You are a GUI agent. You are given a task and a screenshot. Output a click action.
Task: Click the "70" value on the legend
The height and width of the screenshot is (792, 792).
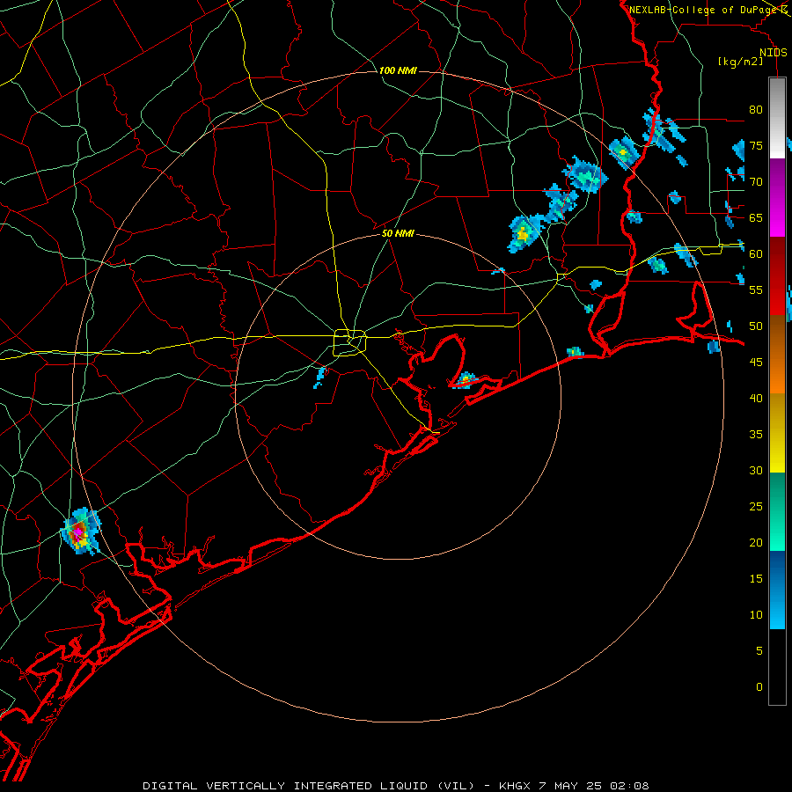point(756,182)
